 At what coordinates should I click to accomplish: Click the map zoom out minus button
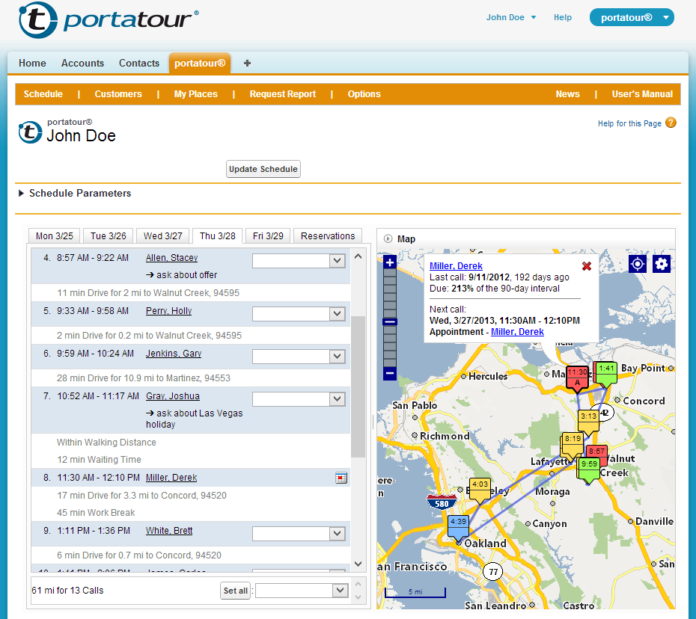pyautogui.click(x=390, y=374)
